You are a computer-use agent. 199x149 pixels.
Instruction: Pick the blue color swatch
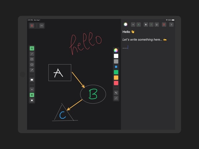click(116, 67)
